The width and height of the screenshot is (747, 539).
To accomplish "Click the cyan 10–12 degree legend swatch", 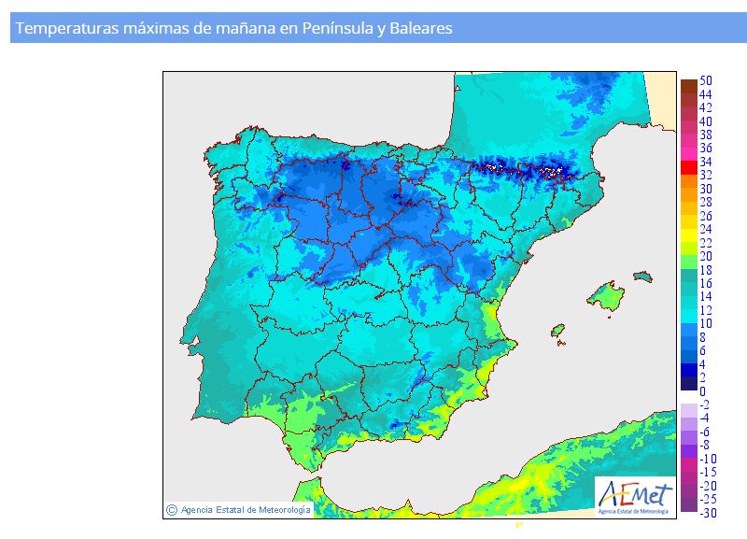I will pyautogui.click(x=688, y=316).
